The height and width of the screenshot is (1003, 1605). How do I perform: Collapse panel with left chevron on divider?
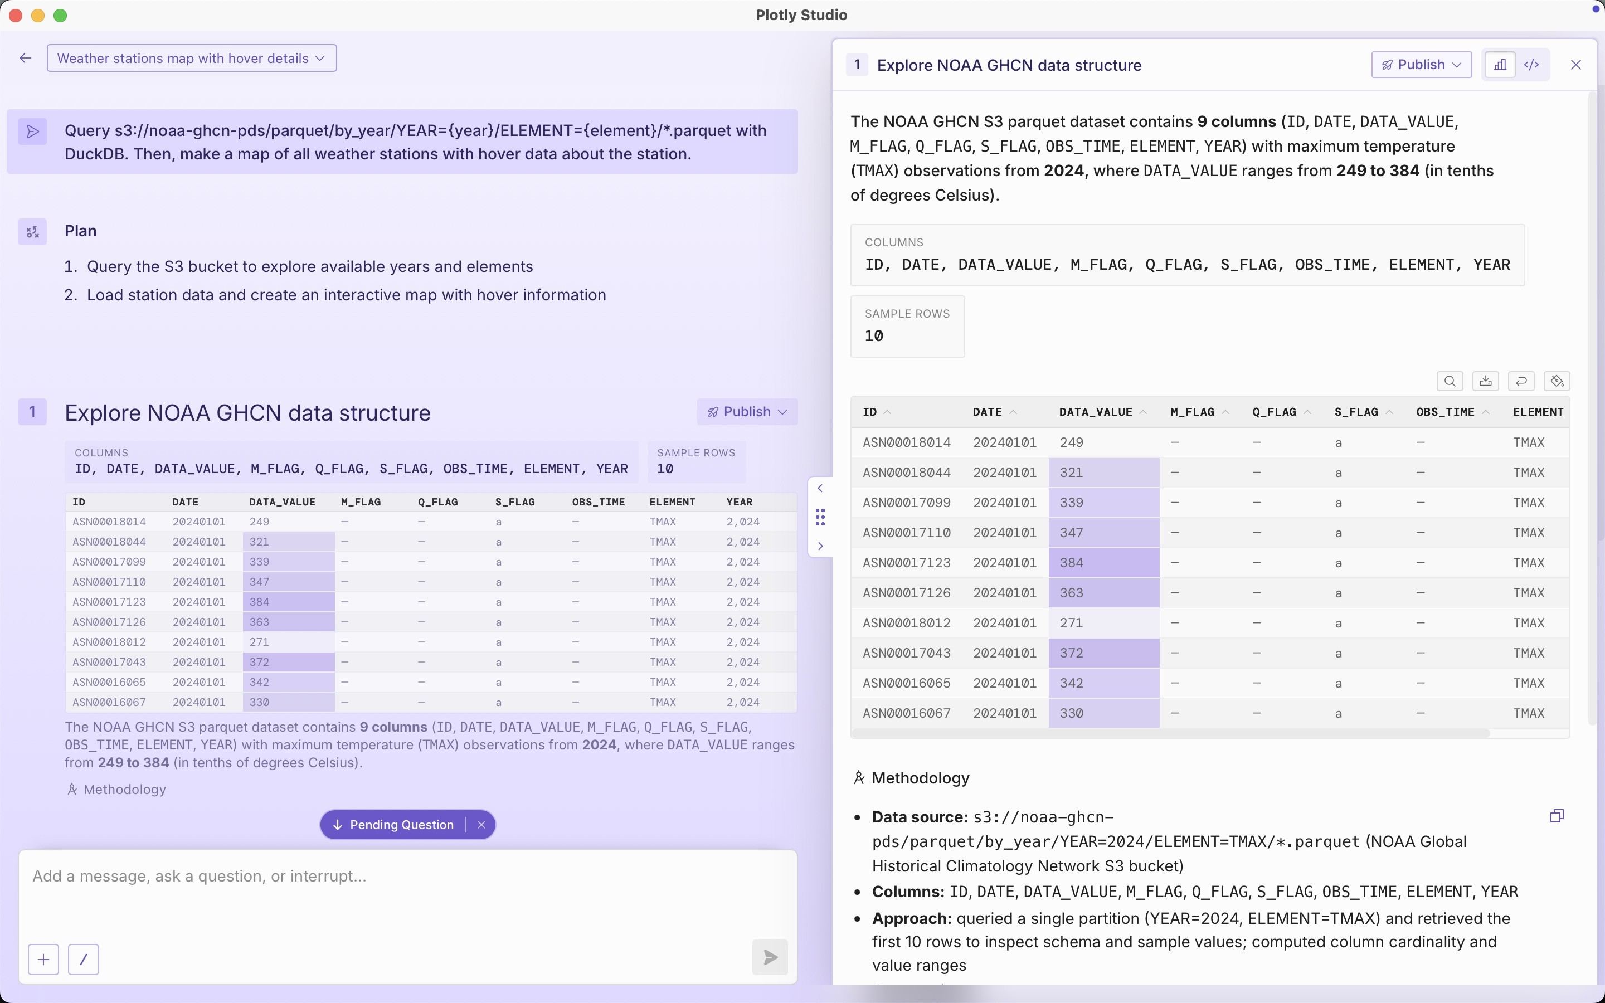click(820, 488)
